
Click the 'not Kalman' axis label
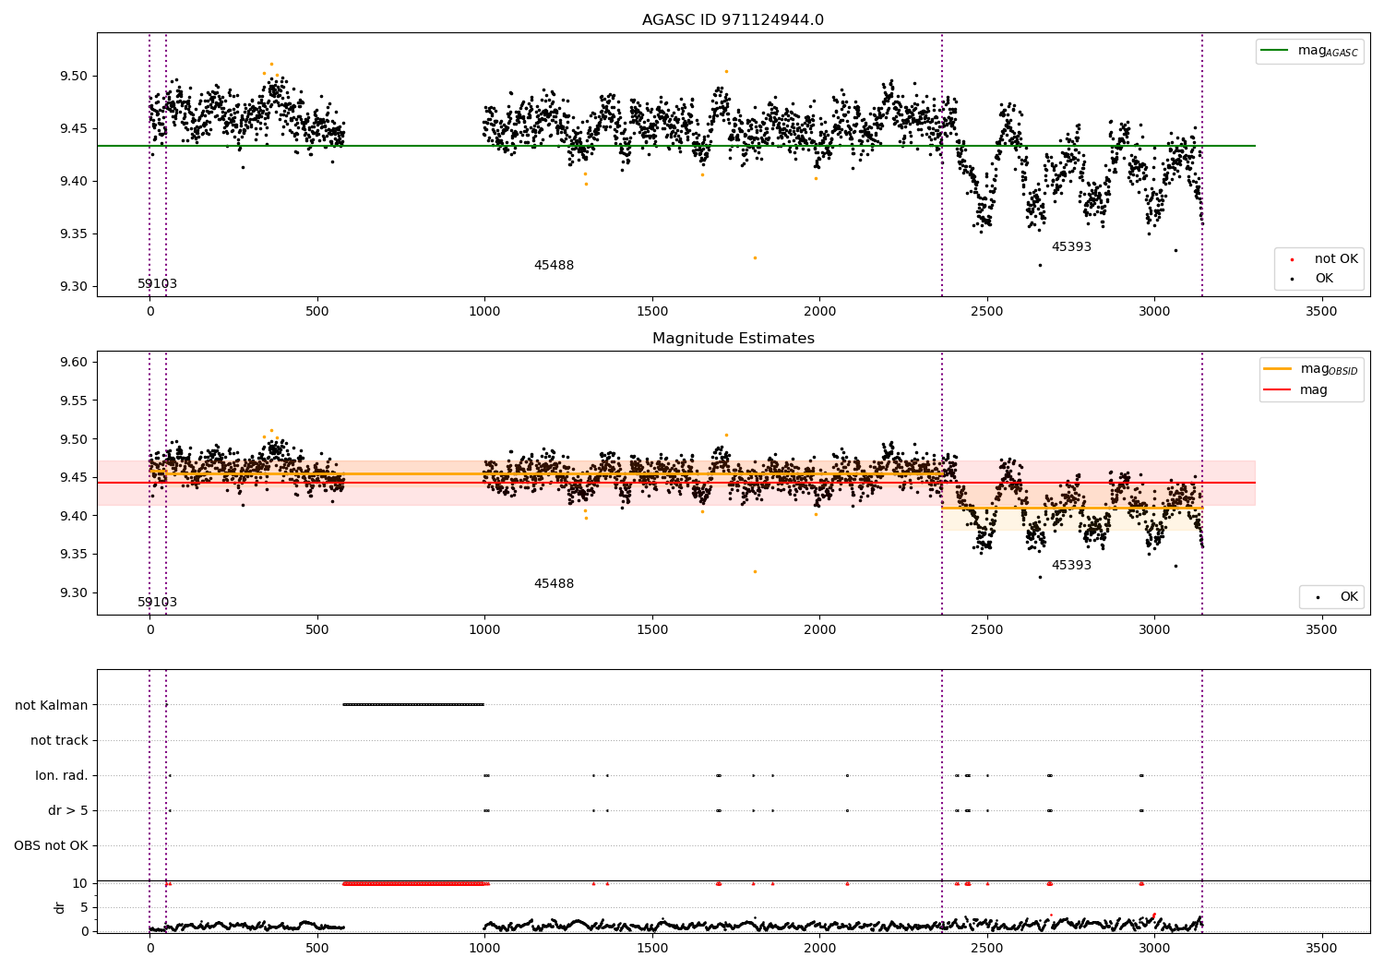pos(52,705)
